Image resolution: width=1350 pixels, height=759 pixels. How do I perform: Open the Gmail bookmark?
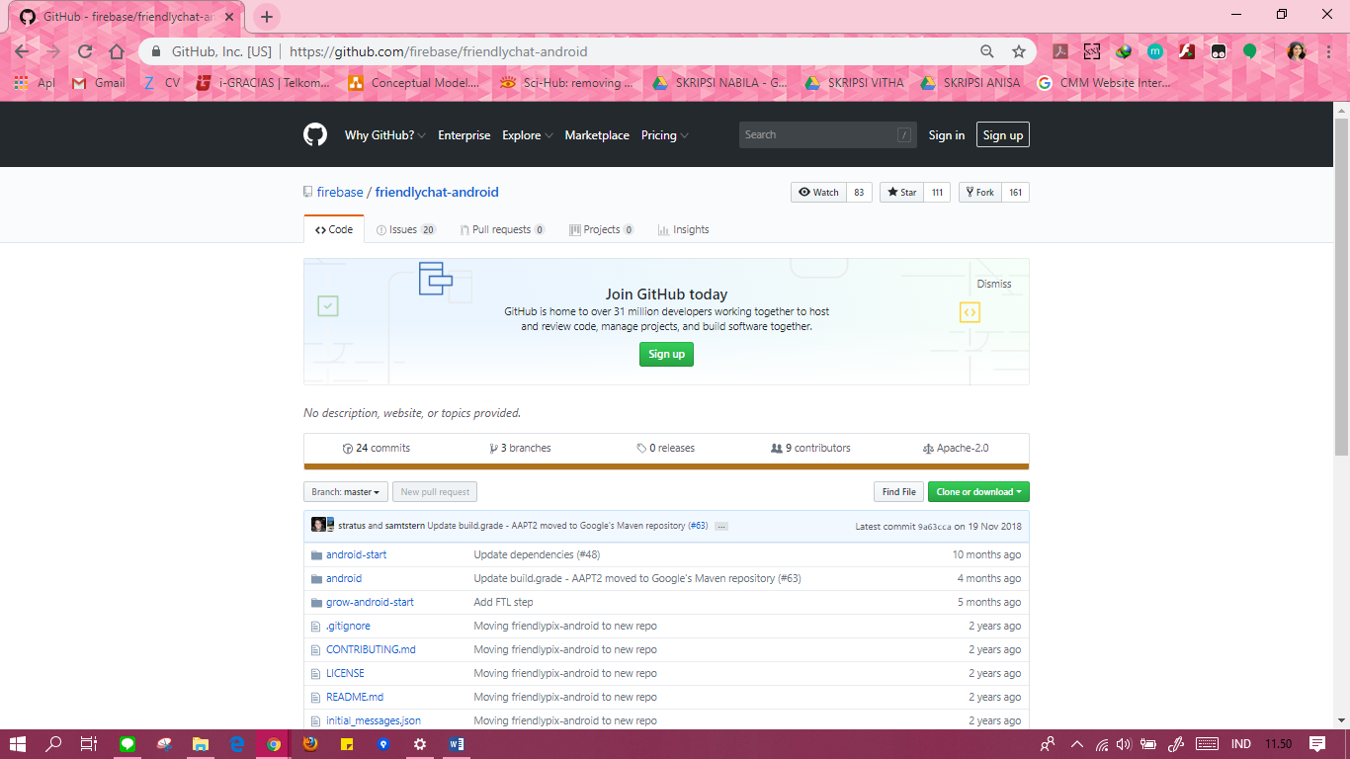[99, 83]
